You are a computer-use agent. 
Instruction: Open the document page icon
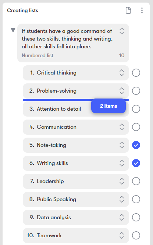128,10
